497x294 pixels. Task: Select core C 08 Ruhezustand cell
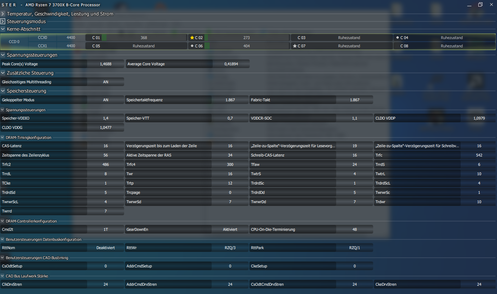(452, 46)
